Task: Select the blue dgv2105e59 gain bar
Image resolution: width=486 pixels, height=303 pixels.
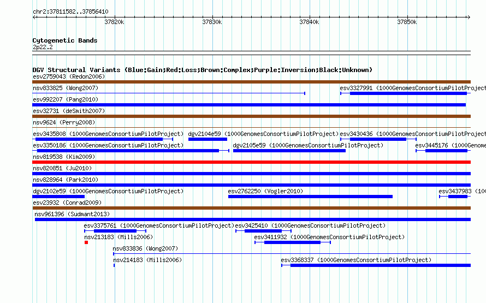Action: pyautogui.click(x=289, y=151)
